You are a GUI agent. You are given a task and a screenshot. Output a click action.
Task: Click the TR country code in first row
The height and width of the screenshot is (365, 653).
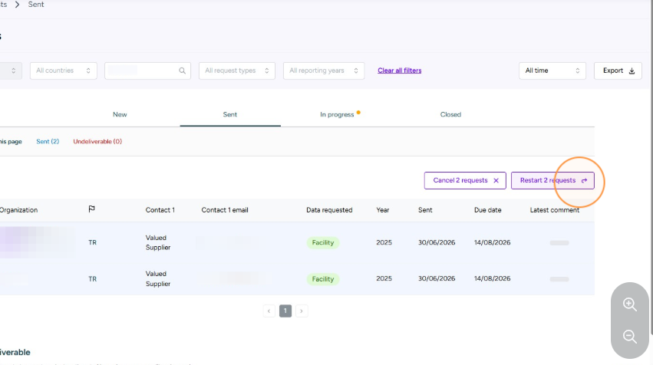92,242
